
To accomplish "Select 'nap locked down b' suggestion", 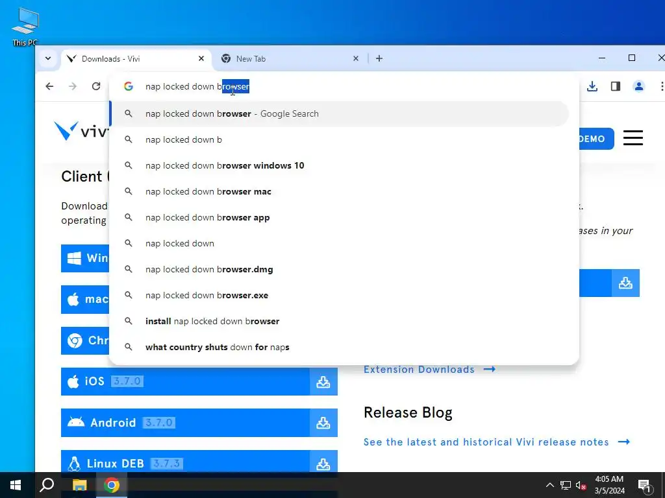I will (339, 140).
